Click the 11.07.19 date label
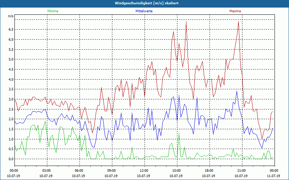Viewport: 289px width, 180px height. coord(273,176)
